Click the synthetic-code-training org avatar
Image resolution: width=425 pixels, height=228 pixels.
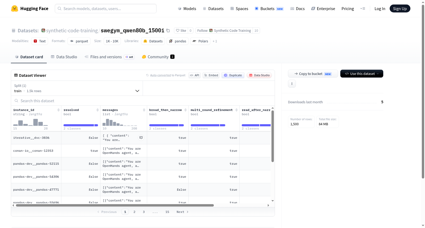tap(43, 30)
